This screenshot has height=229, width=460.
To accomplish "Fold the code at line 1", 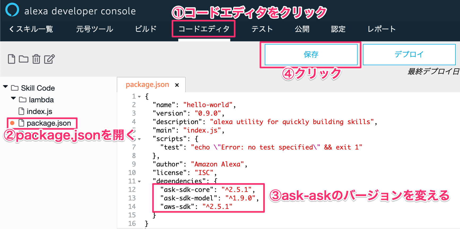I will click(139, 97).
